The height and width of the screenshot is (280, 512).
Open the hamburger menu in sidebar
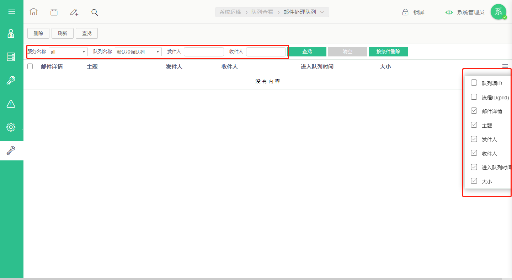click(11, 12)
